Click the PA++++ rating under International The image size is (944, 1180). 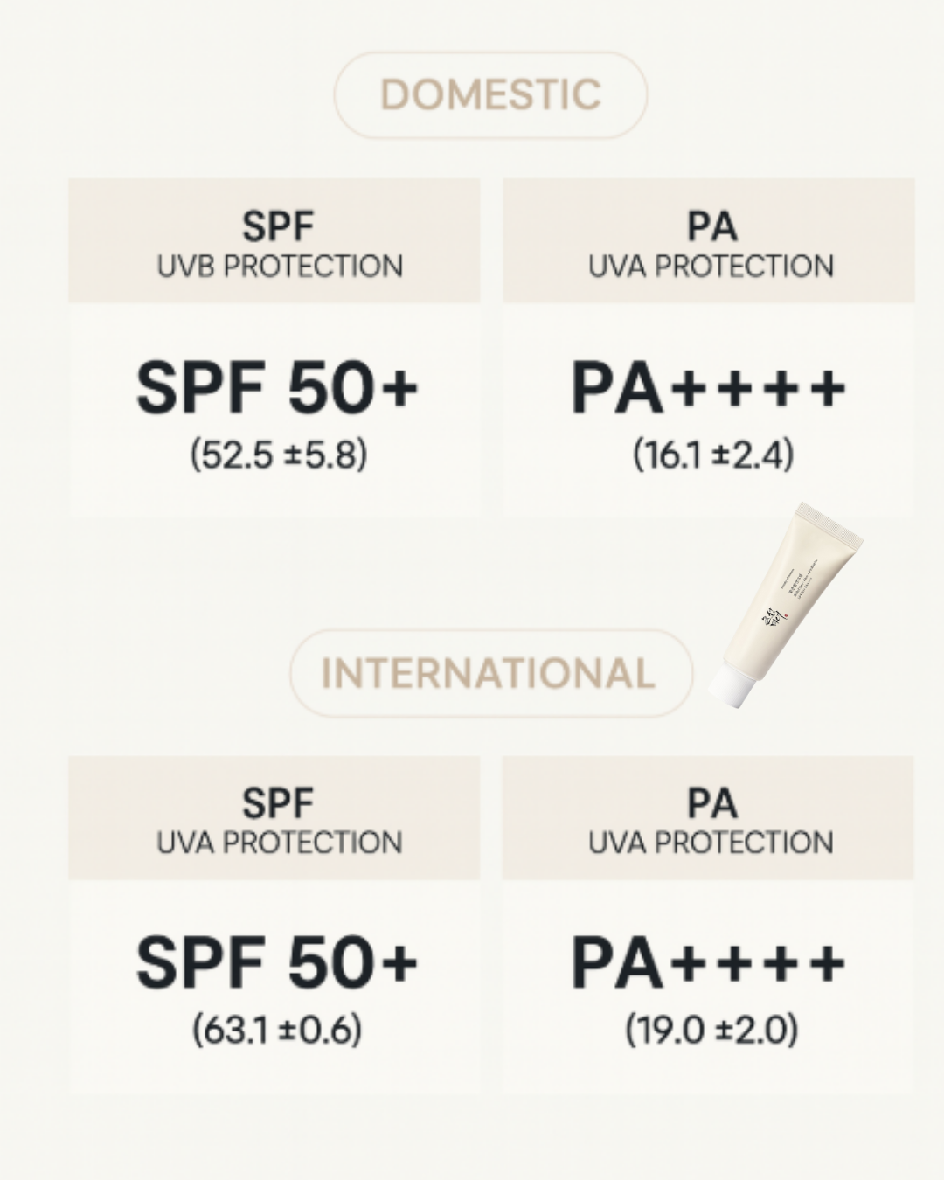coord(709,963)
